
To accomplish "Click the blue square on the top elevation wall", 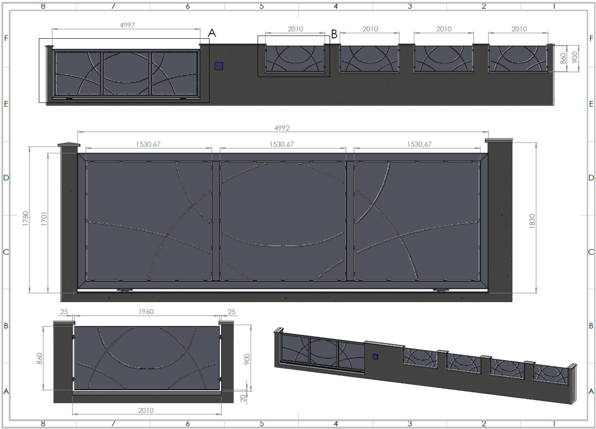I will (x=219, y=66).
